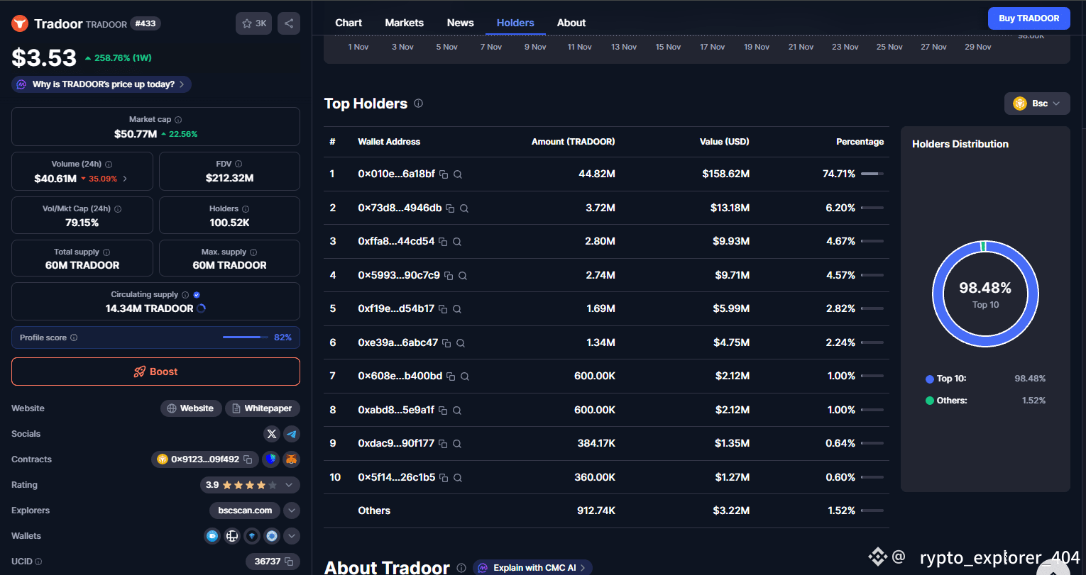
Task: Click the info icon next to Profile score
Action: click(x=74, y=338)
